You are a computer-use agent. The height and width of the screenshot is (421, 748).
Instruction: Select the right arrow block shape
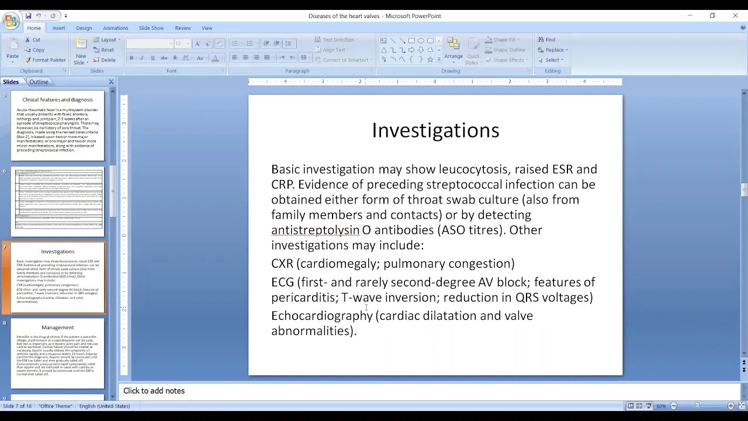411,50
